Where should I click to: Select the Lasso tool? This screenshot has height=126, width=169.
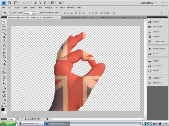(4, 29)
